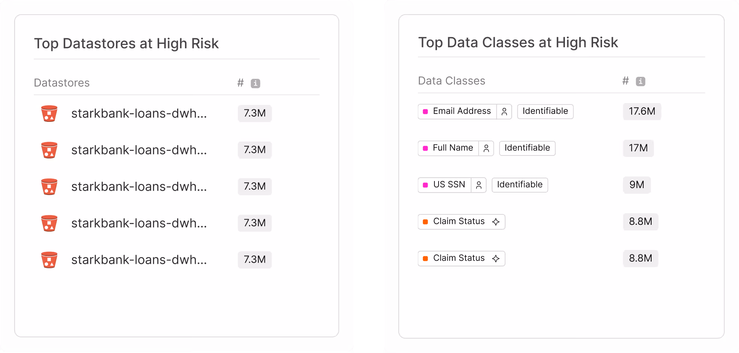
Task: Click the 17.6M count badge
Action: [642, 111]
